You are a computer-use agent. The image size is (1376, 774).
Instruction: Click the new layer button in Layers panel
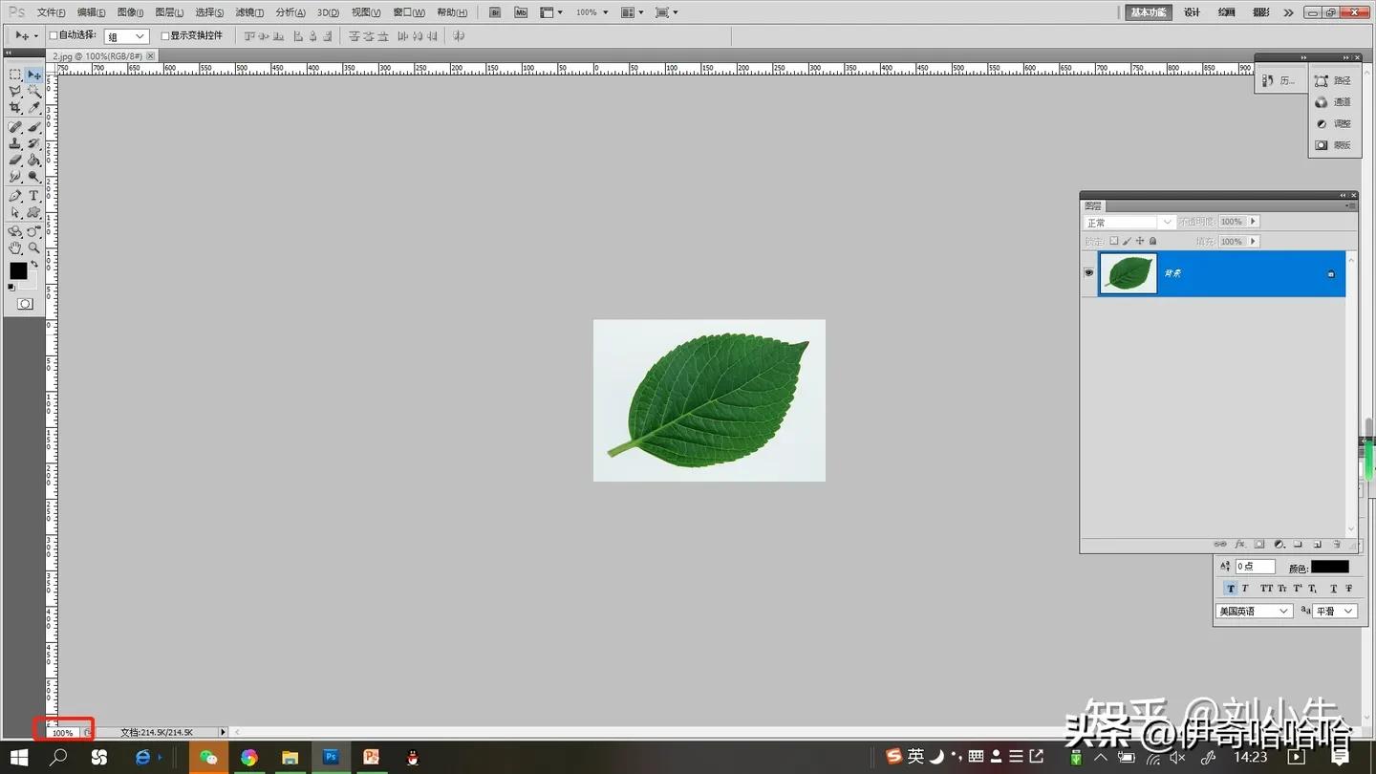click(x=1317, y=544)
